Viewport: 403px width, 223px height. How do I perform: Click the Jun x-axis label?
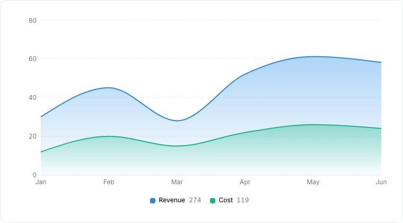coord(381,182)
